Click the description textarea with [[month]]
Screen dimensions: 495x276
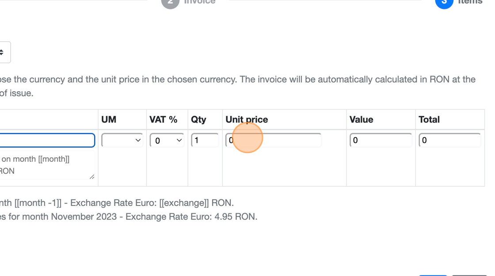point(46,165)
